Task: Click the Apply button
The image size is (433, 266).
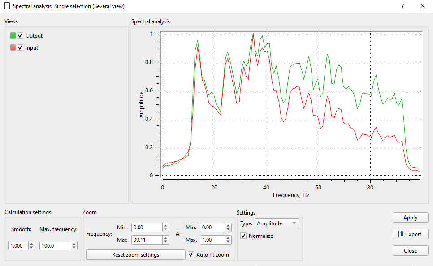Action: click(x=410, y=218)
